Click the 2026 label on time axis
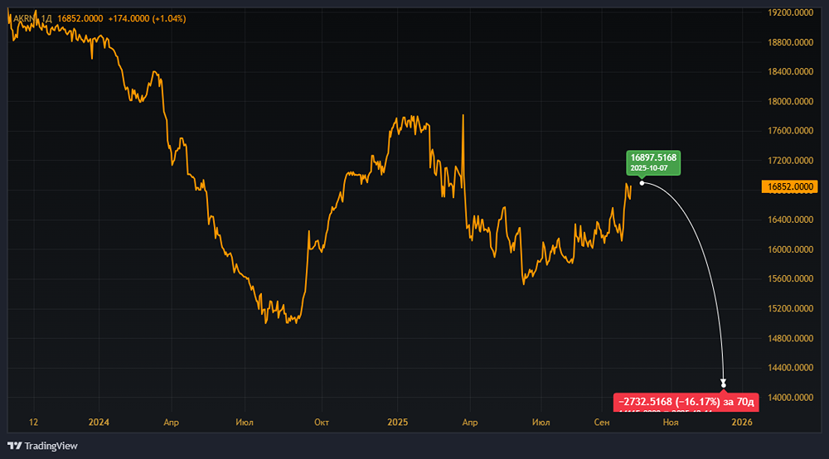Viewport: 829px width, 459px height. pos(742,422)
